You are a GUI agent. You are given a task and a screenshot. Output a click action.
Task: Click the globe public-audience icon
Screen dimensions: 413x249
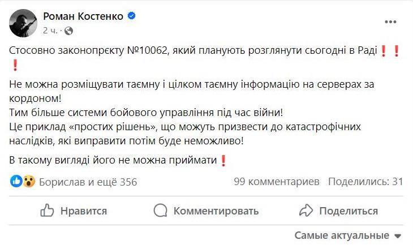coord(68,30)
